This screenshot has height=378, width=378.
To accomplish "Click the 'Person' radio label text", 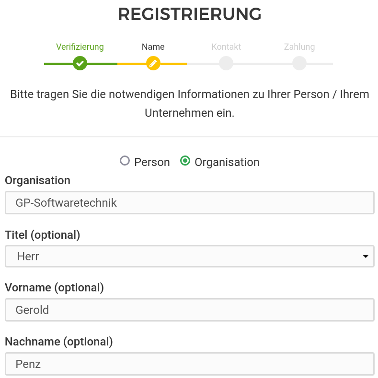I will tap(152, 162).
